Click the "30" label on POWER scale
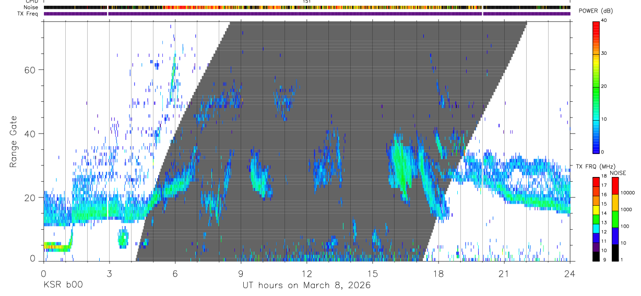641x296 pixels. [603, 54]
